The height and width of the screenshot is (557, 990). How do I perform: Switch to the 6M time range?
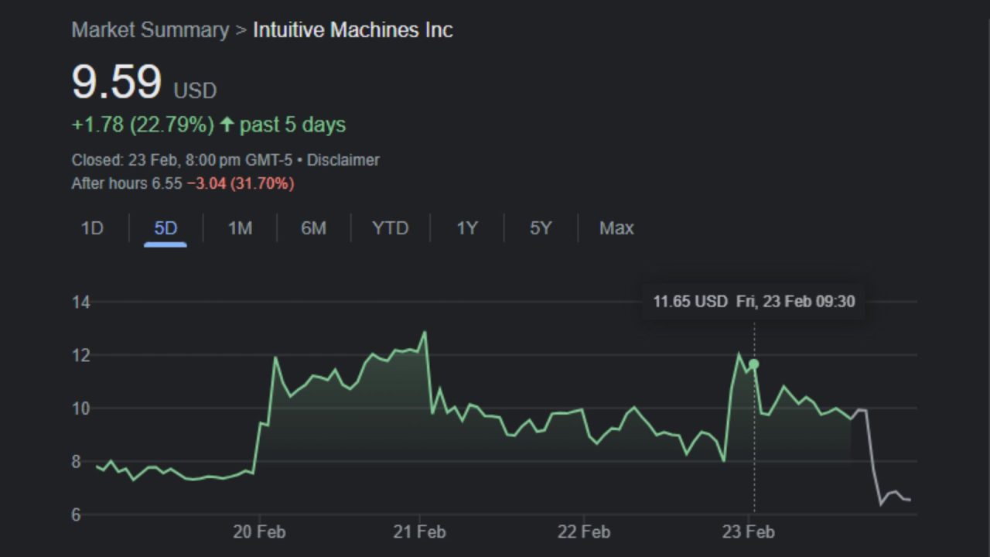coord(313,228)
